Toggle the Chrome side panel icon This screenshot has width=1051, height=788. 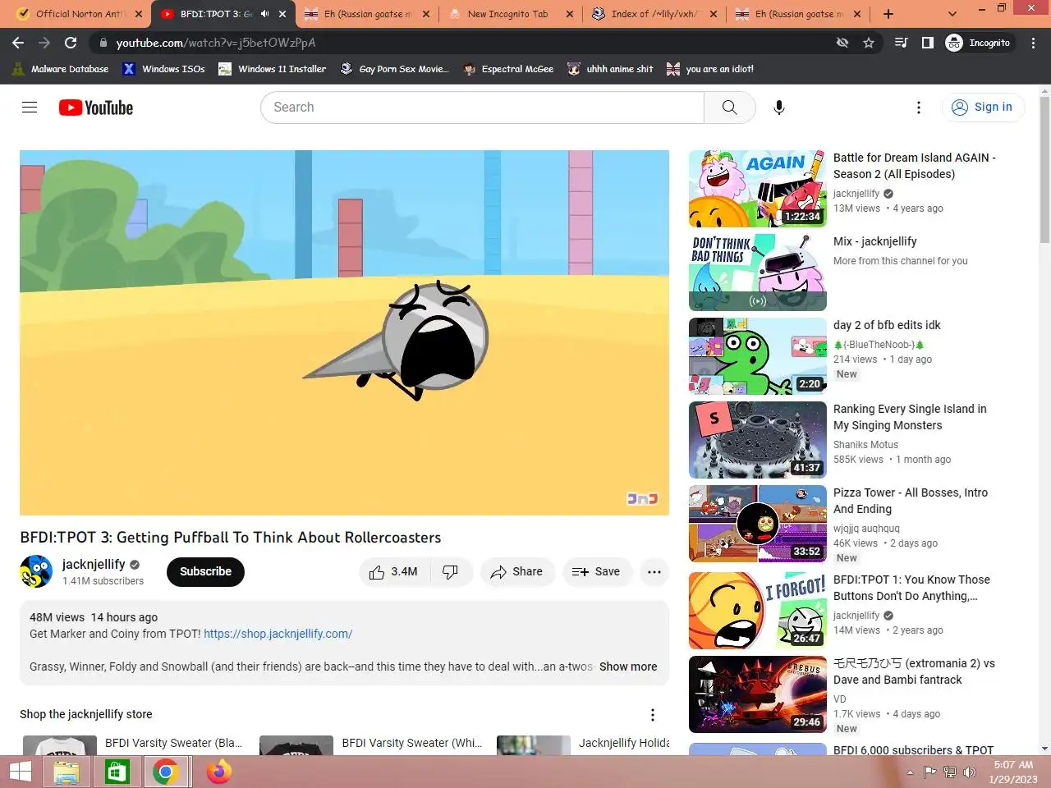[x=928, y=43]
